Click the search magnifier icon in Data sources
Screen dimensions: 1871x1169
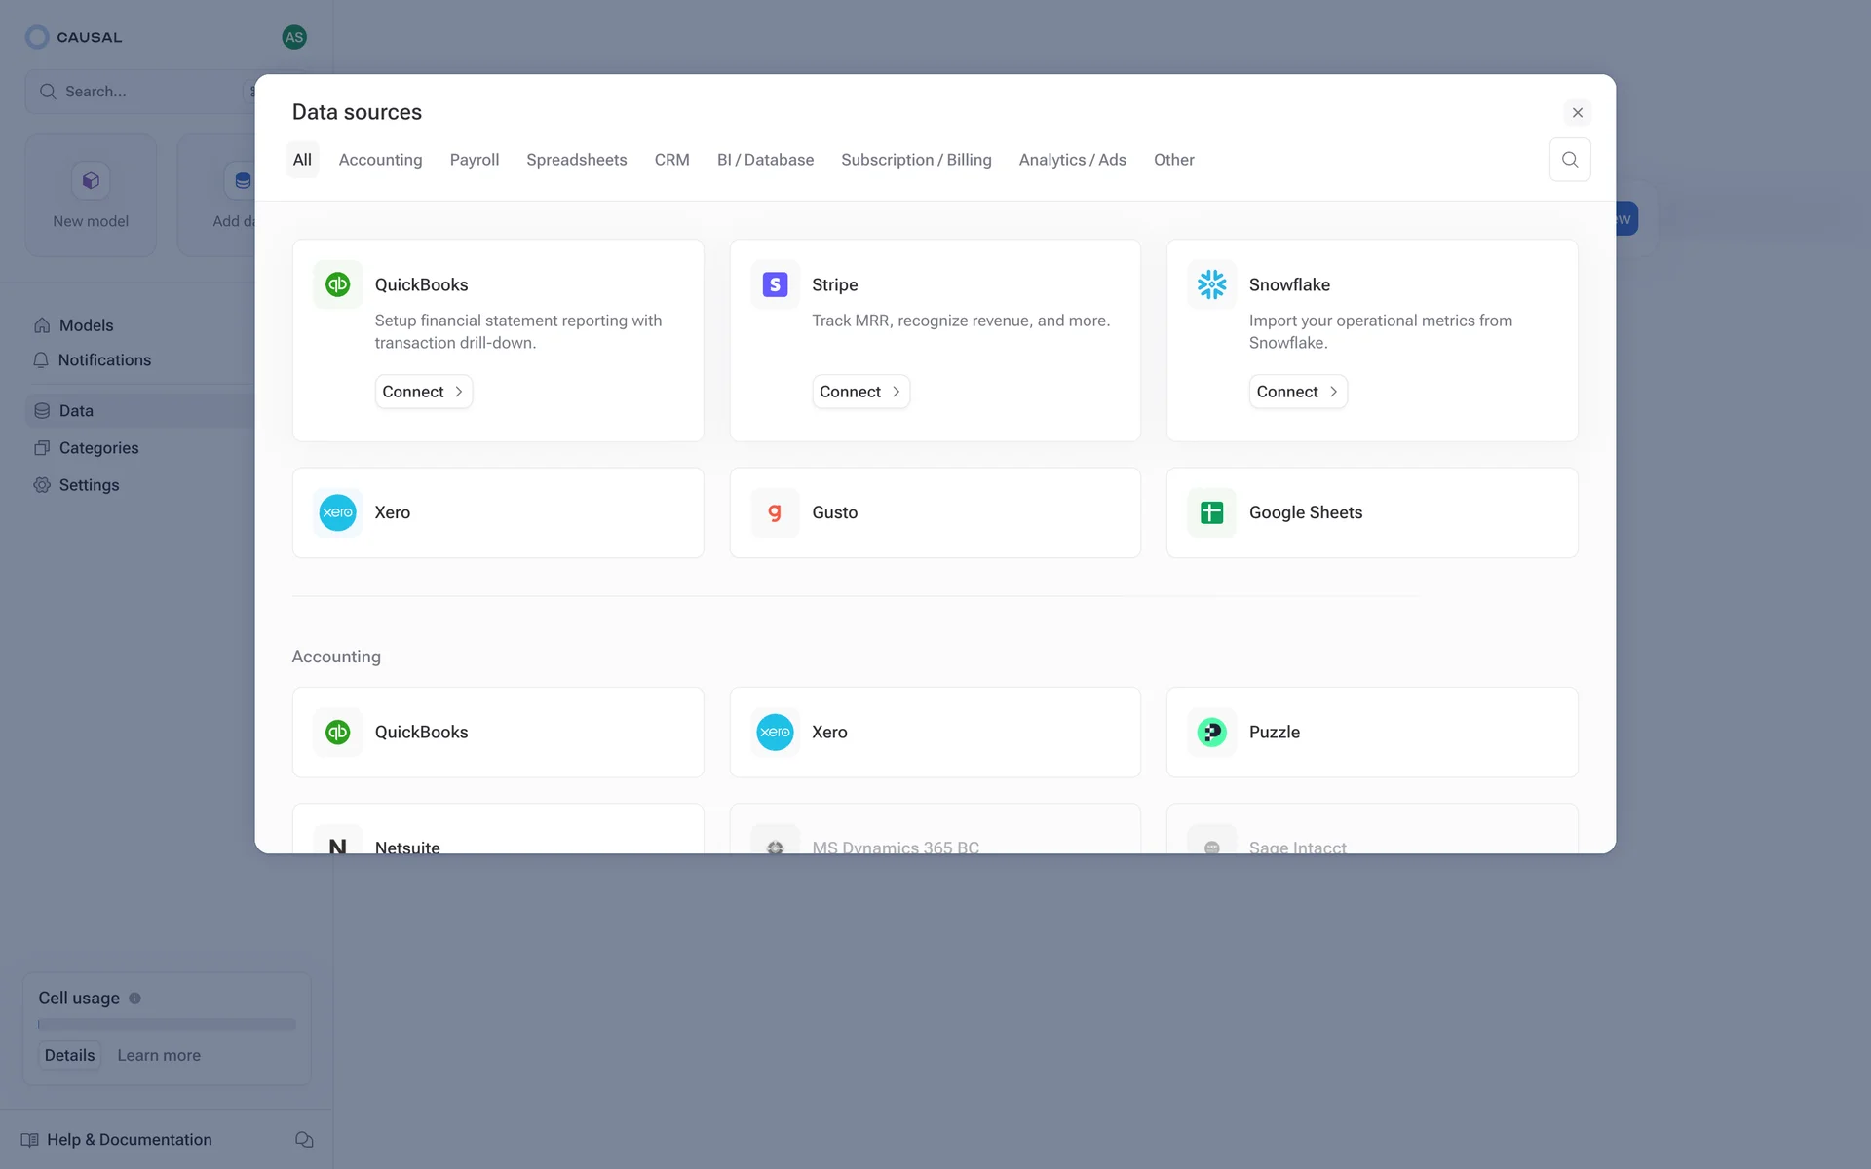point(1569,160)
